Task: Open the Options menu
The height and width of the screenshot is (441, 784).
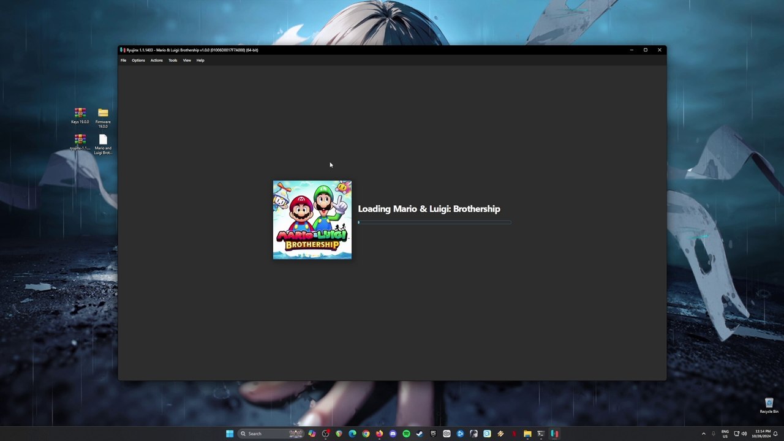Action: click(x=138, y=60)
